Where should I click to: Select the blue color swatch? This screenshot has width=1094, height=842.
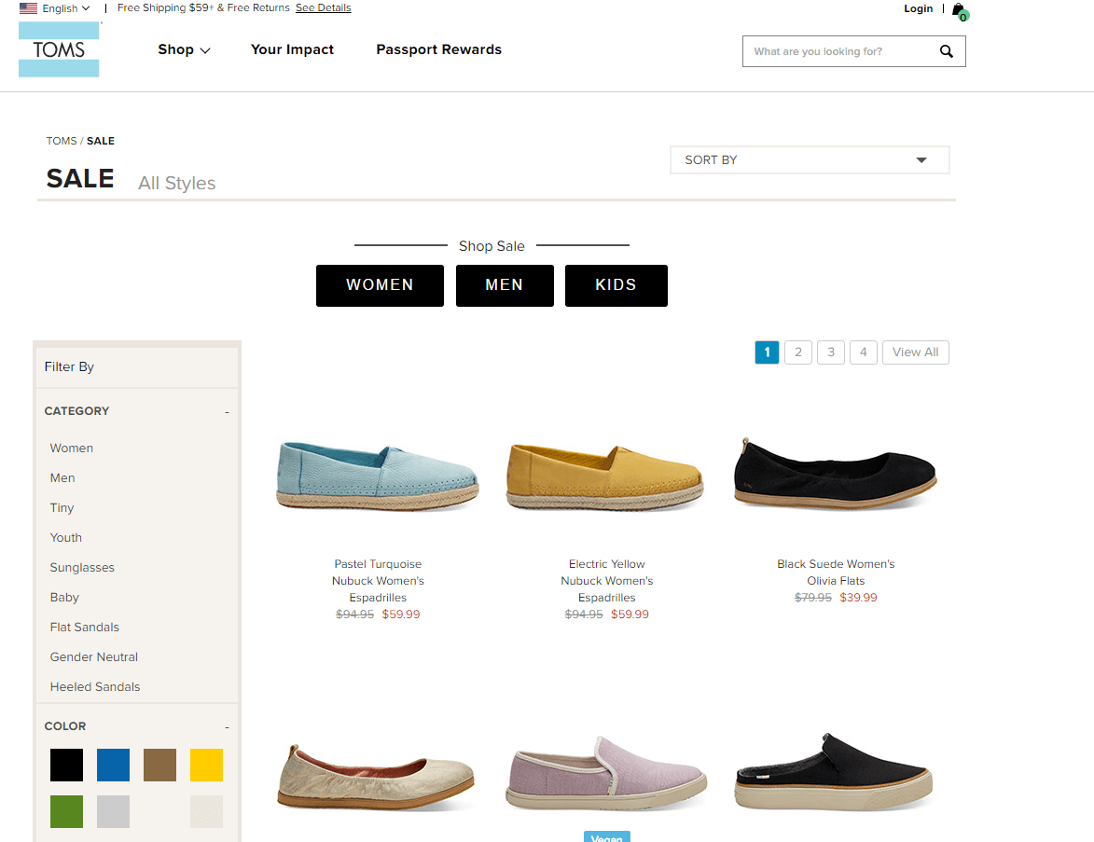click(113, 765)
